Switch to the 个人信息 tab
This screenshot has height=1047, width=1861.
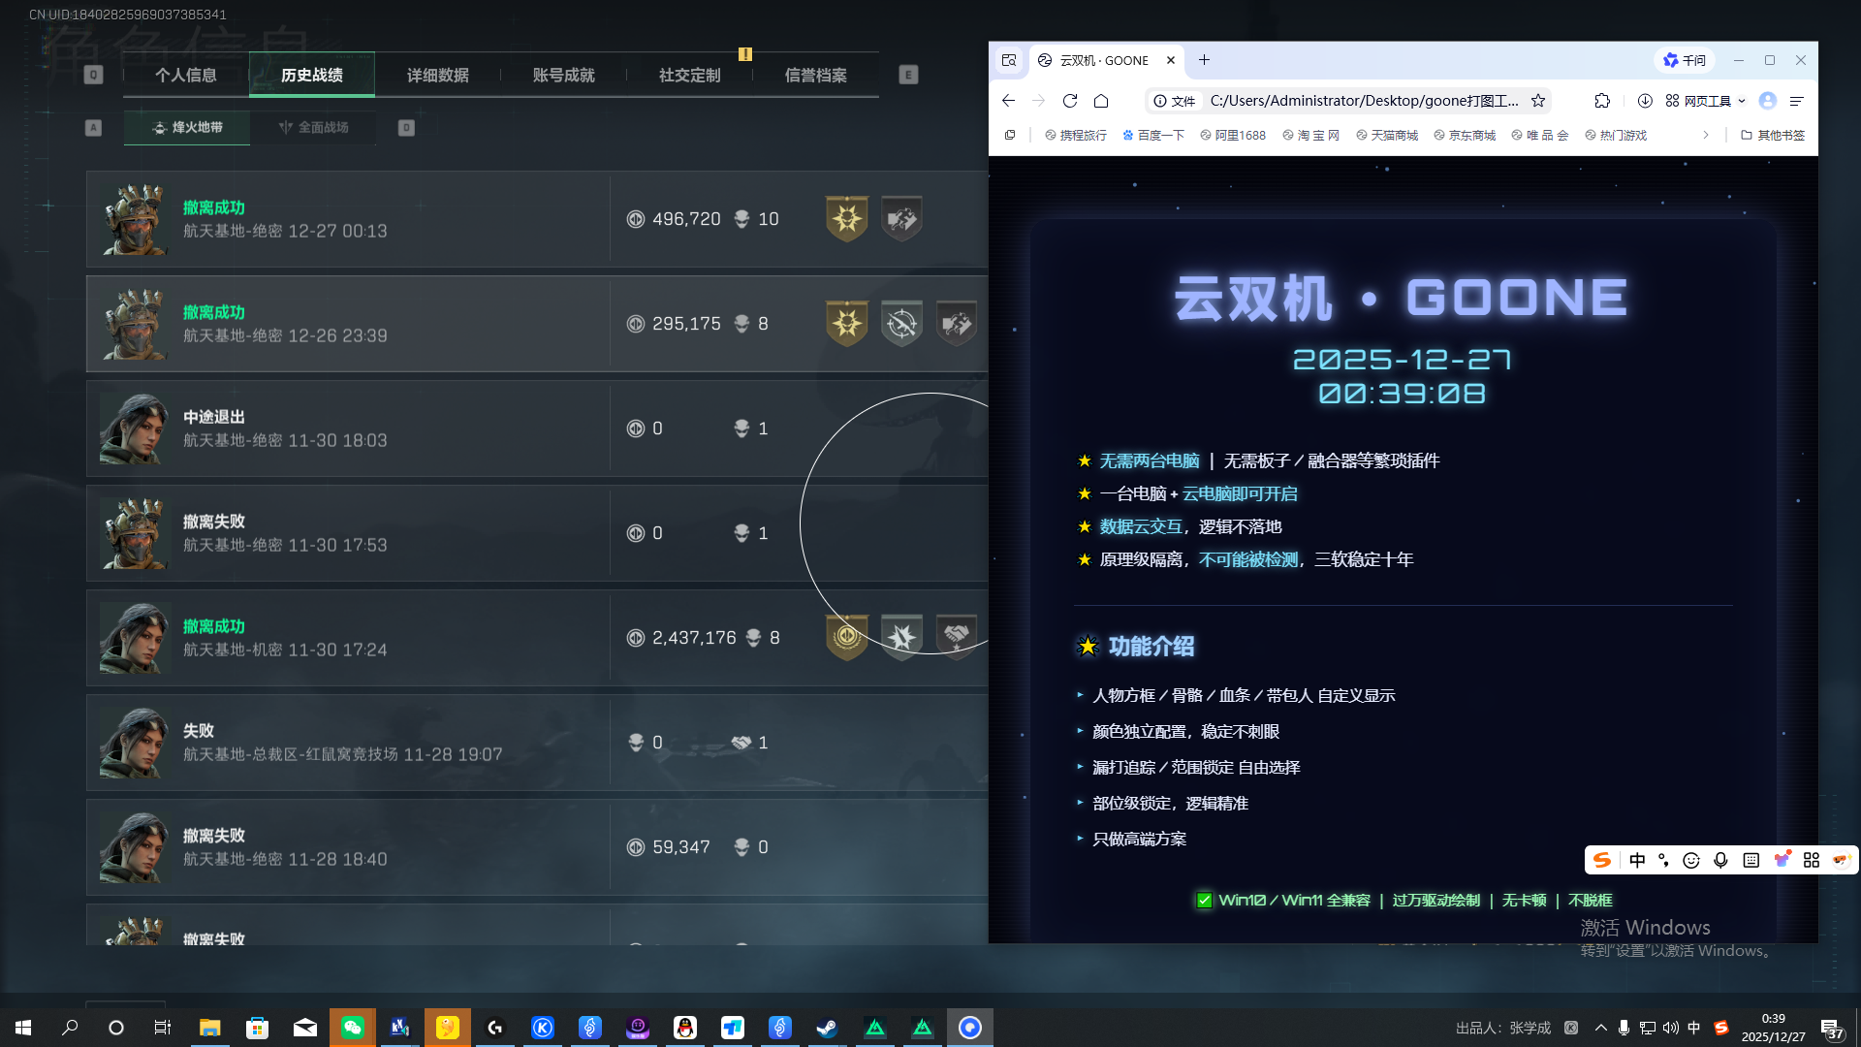tap(185, 75)
